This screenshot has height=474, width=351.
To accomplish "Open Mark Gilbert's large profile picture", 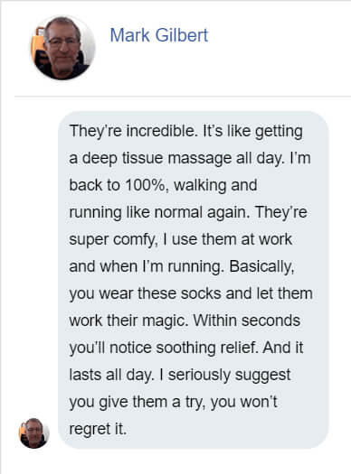I will click(63, 48).
